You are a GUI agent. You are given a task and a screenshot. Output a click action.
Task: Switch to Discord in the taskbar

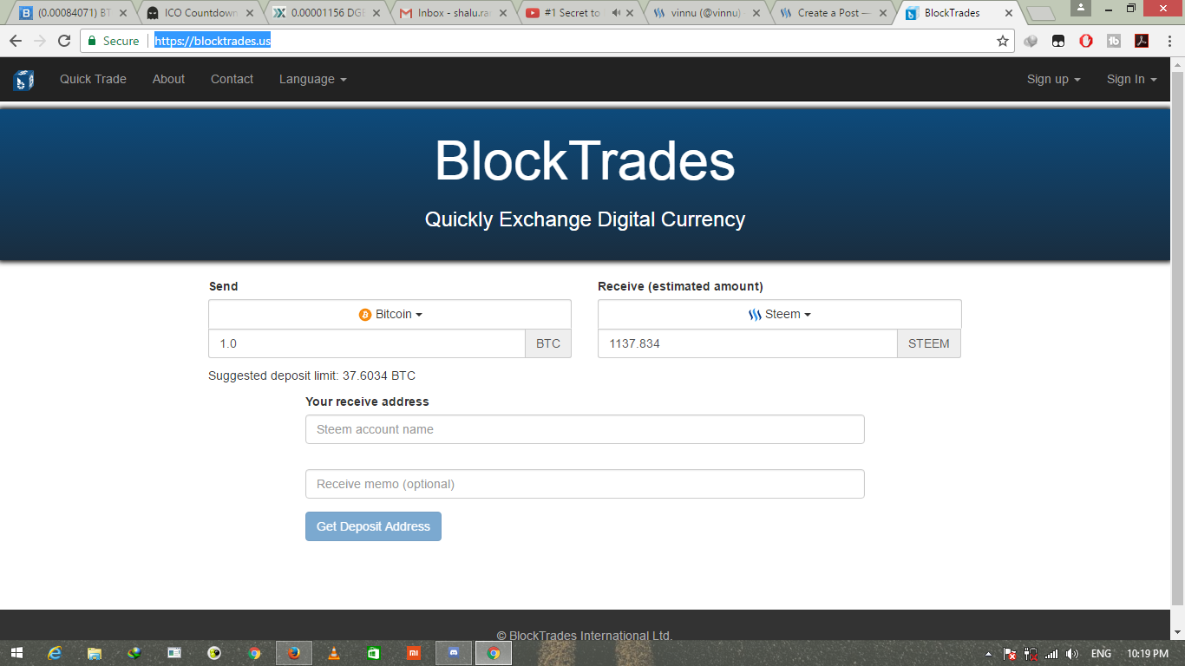pyautogui.click(x=454, y=653)
